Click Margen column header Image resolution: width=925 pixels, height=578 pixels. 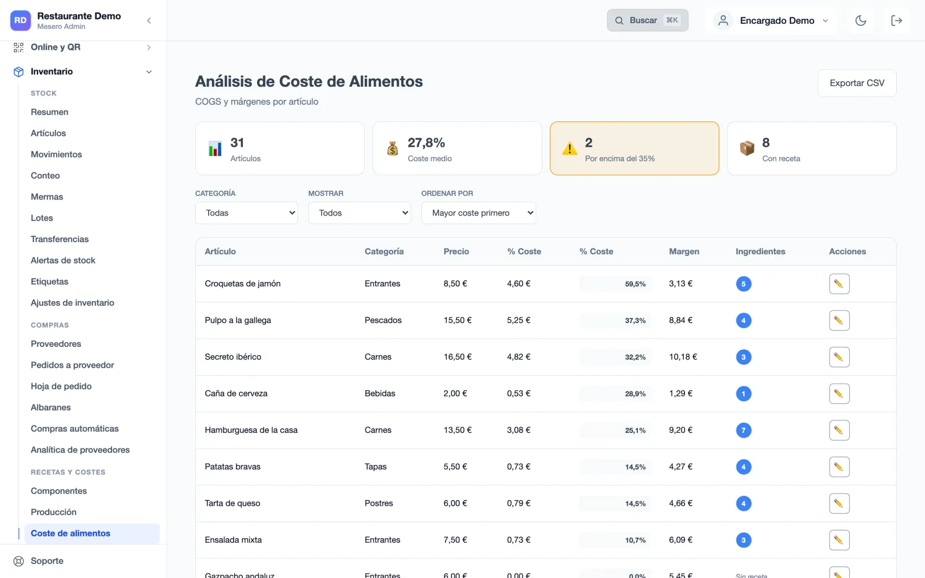click(x=684, y=251)
